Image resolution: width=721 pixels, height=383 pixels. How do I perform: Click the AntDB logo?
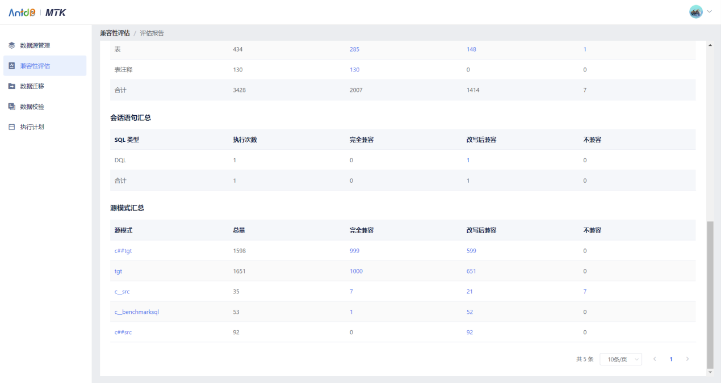[x=23, y=12]
